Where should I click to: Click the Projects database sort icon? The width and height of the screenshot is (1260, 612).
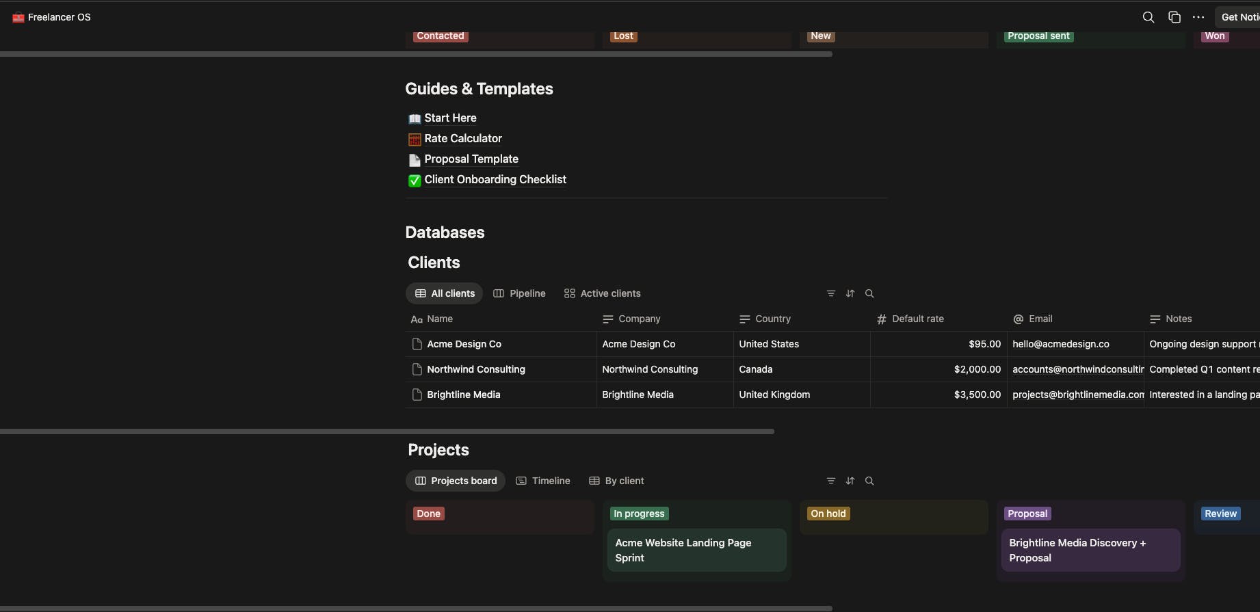coord(850,481)
